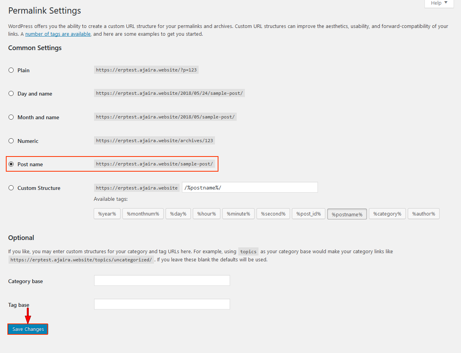Viewport: 461px width, 353px height.
Task: Click the Category base label
Action: (x=26, y=281)
